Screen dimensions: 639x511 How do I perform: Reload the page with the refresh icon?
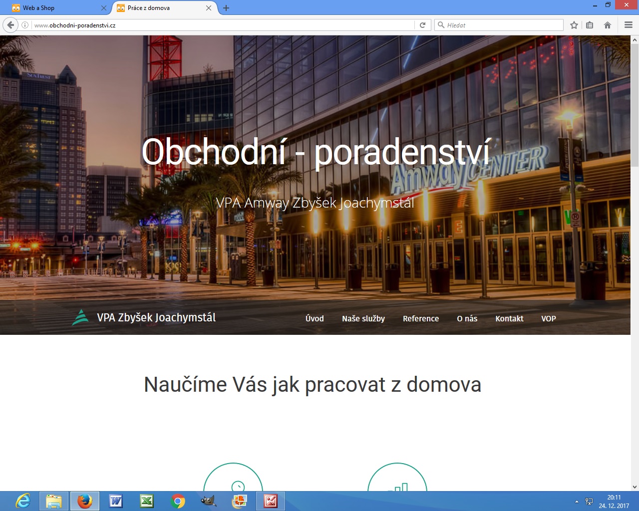tap(422, 25)
